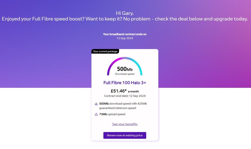Click the guaranteed minimum speed text

117,108
